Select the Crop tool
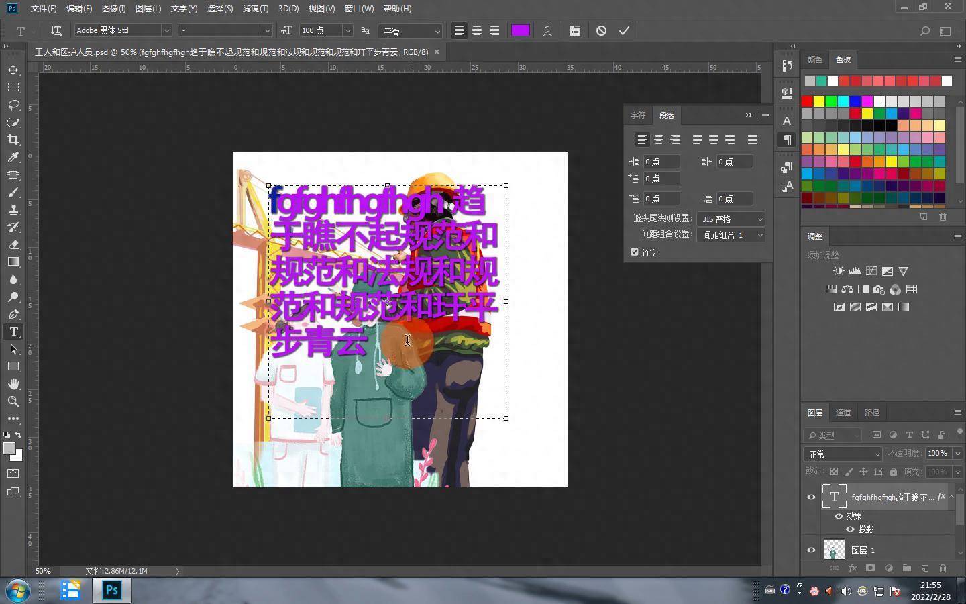966x604 pixels. pyautogui.click(x=13, y=140)
